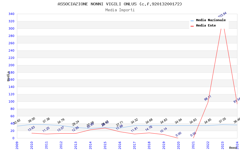The height and width of the screenshot is (155, 240).
Task: Select the blue Media Nazionale legend swatch
Action: pyautogui.click(x=192, y=21)
